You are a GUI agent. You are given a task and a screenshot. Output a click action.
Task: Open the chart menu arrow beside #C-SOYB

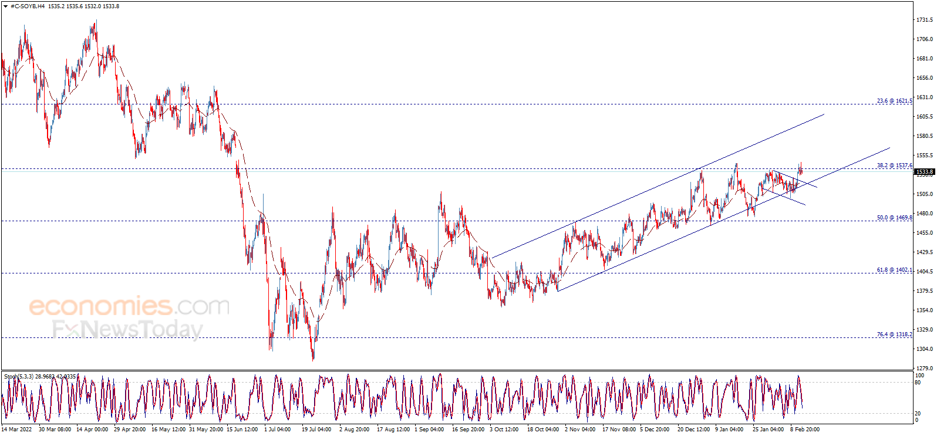pyautogui.click(x=6, y=6)
